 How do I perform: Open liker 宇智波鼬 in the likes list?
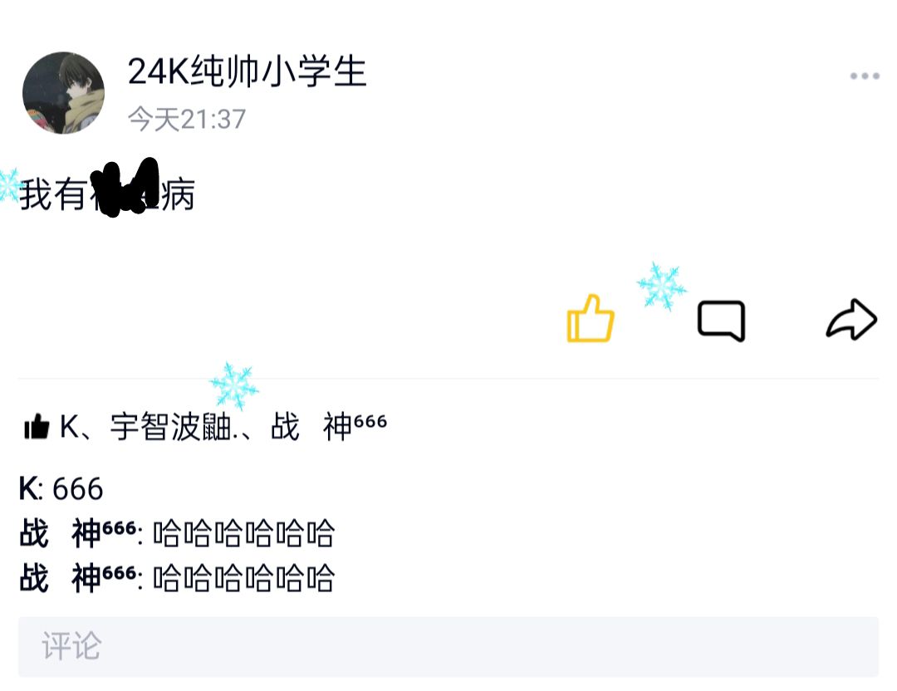[x=174, y=427]
